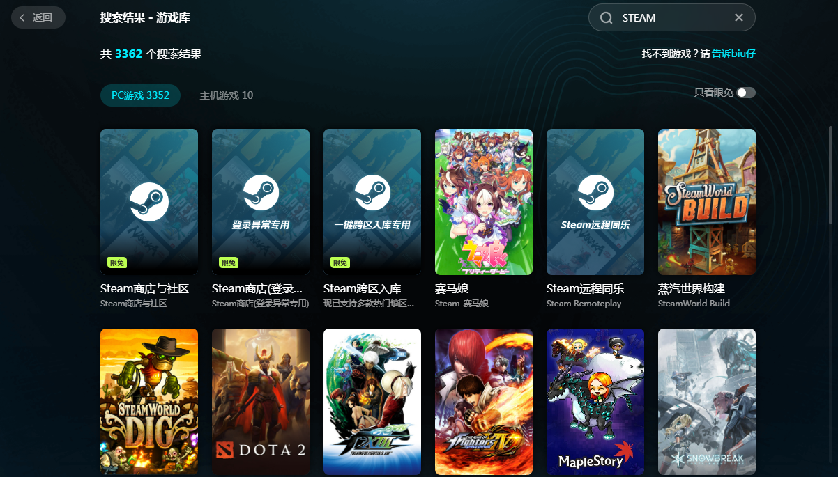Viewport: 838px width, 477px height.
Task: Click the title text Steam远程同乐
Action: pos(585,288)
